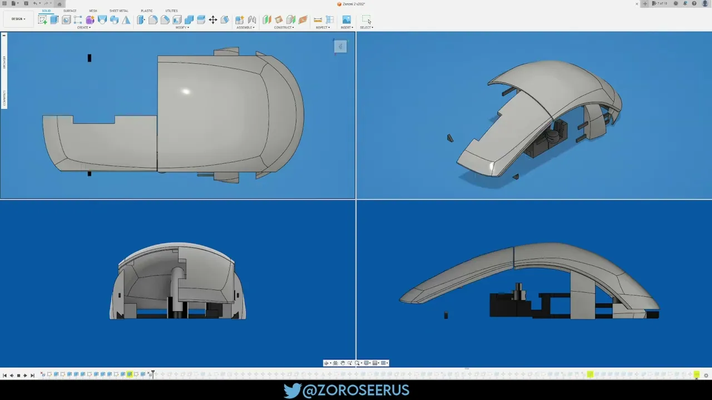
Task: Click the Interference inspect icon
Action: [330, 20]
